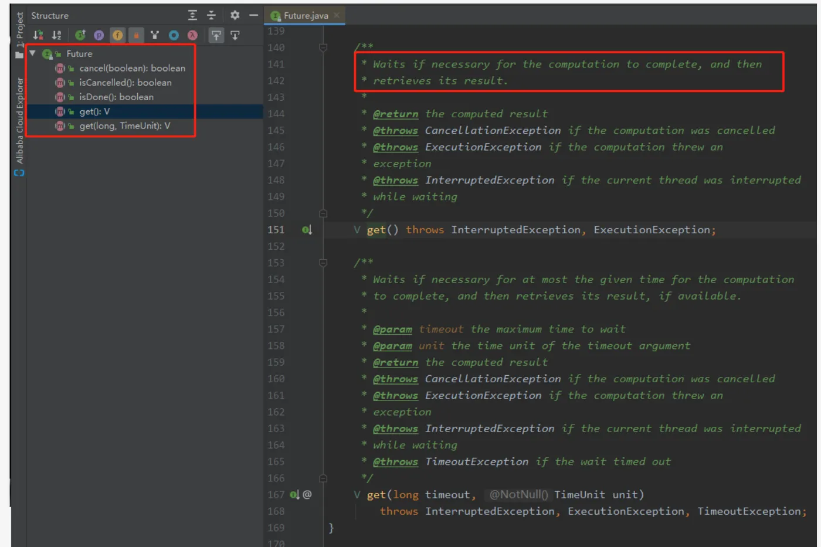Switch to the Future.java editor tab
Viewport: 821px width, 547px height.
pos(306,16)
